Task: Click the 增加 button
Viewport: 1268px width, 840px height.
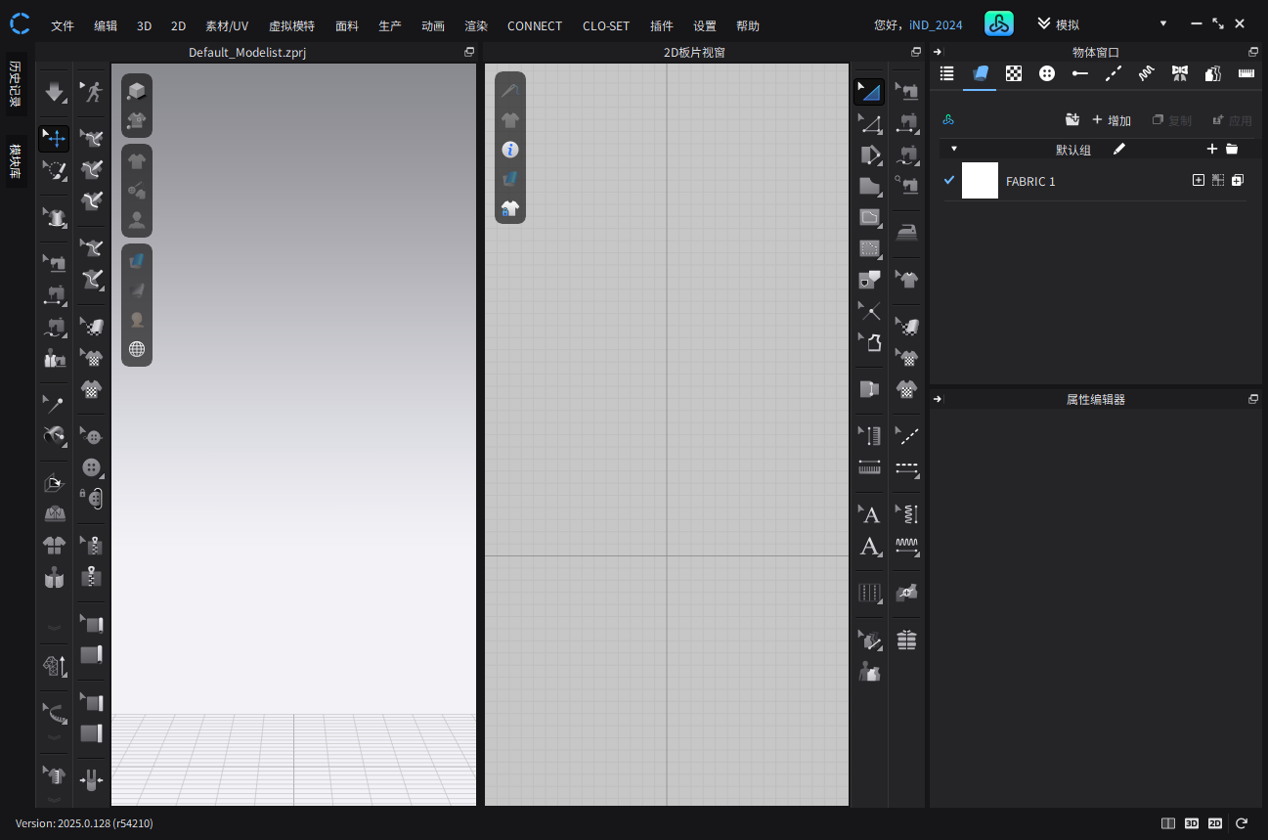Action: coord(1112,120)
